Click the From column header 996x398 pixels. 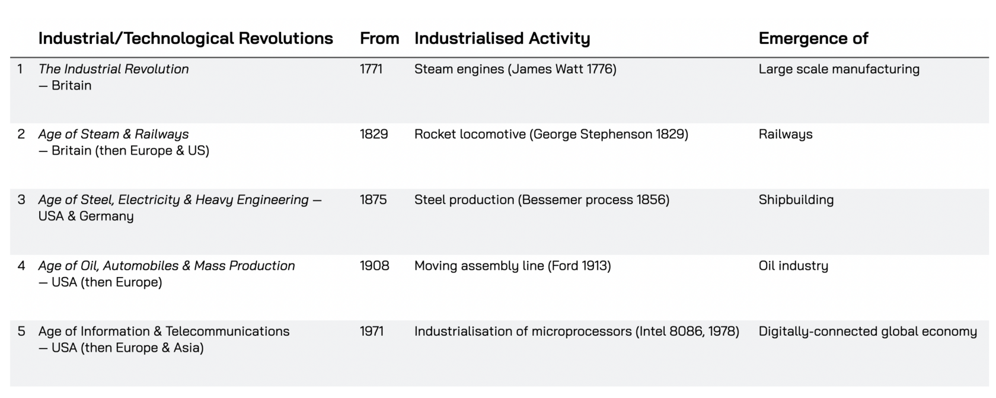click(x=379, y=39)
